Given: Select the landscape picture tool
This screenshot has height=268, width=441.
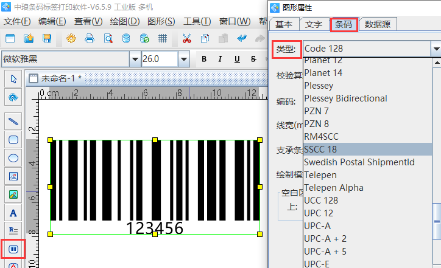Looking at the screenshot, I should point(13,194).
